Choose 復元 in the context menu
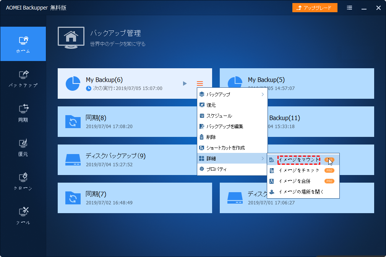The height and width of the screenshot is (257, 386). pos(232,105)
